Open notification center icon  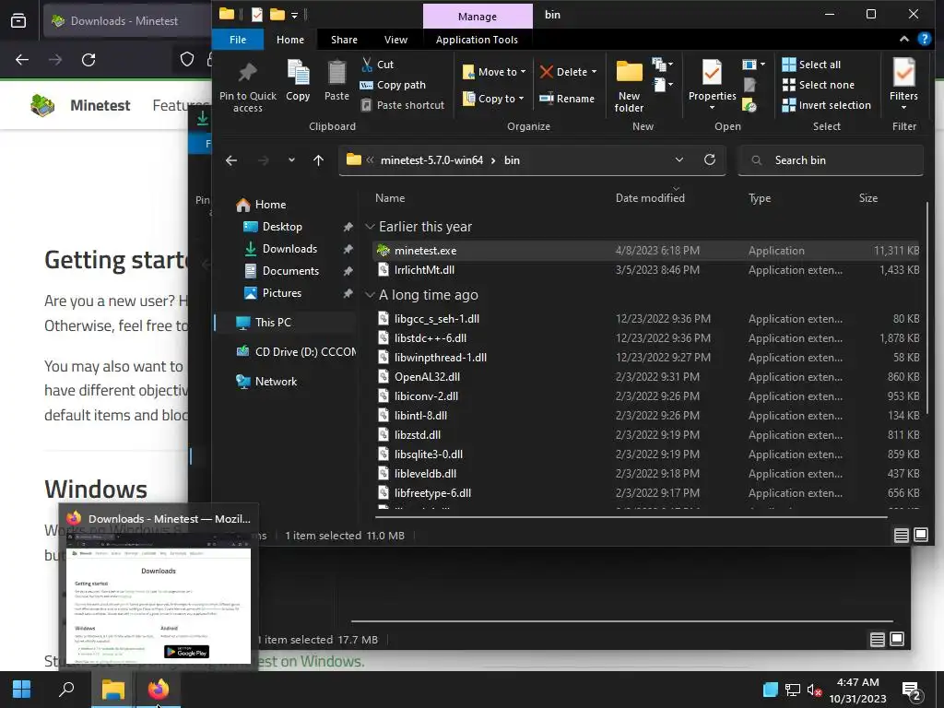[x=912, y=690]
